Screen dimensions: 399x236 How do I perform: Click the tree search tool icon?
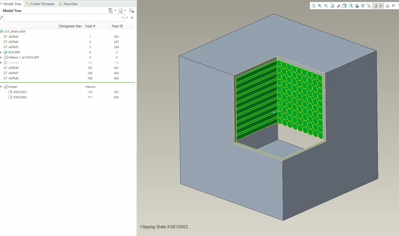click(131, 11)
